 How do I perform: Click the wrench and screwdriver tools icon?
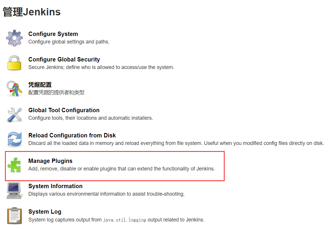click(14, 114)
